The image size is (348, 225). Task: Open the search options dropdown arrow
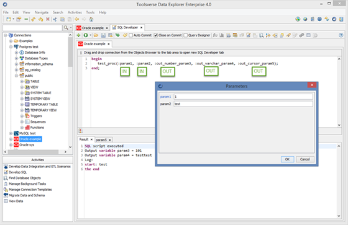click(71, 28)
